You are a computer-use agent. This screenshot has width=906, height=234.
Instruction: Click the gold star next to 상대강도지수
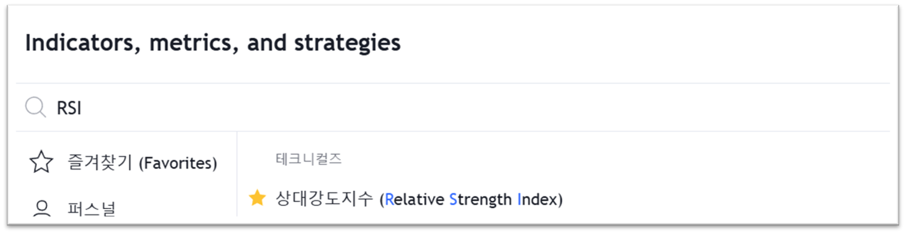tap(257, 198)
